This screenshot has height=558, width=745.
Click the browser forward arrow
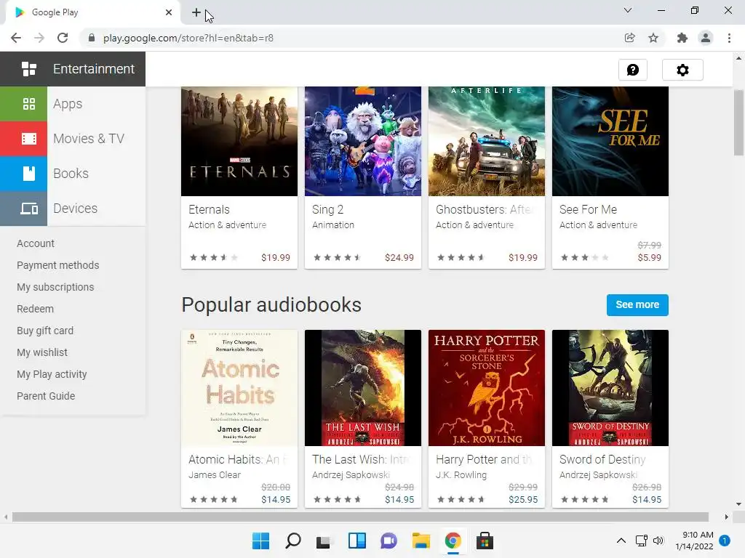[39, 38]
